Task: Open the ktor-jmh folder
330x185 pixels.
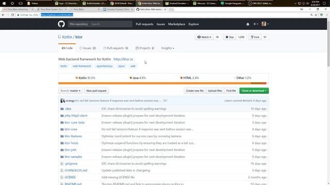Action: (x=71, y=150)
